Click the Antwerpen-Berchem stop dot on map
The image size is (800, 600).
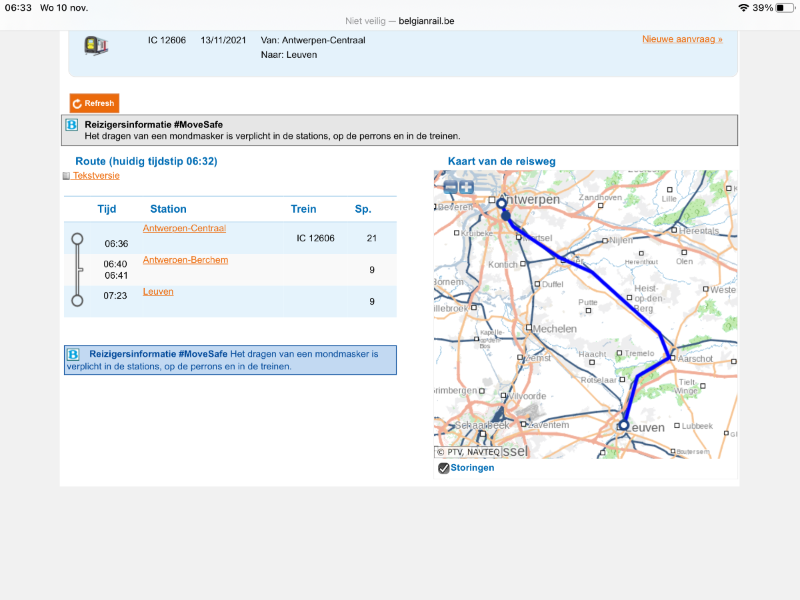[x=506, y=216]
